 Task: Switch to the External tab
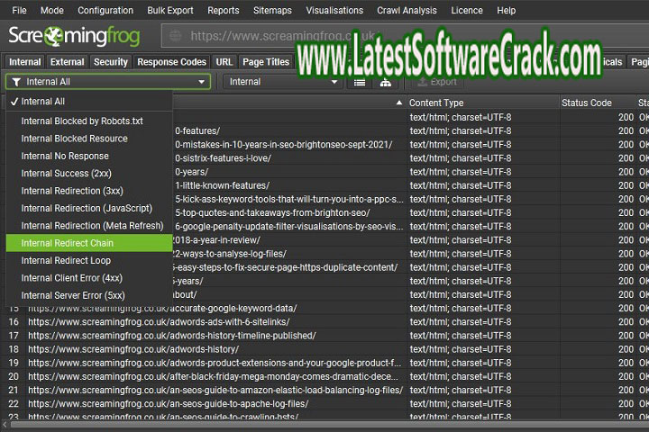67,62
